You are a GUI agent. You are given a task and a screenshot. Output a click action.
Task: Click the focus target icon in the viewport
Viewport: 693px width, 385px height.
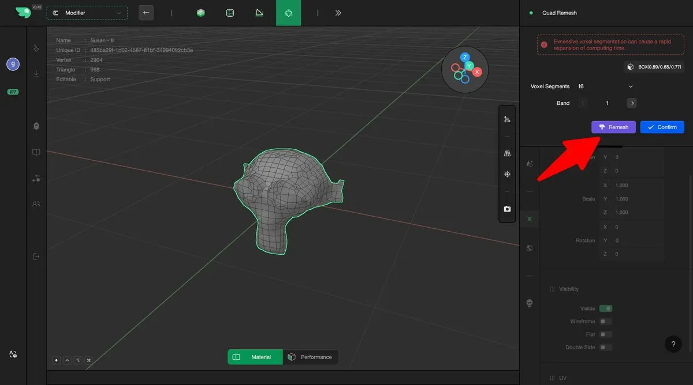[x=507, y=174]
